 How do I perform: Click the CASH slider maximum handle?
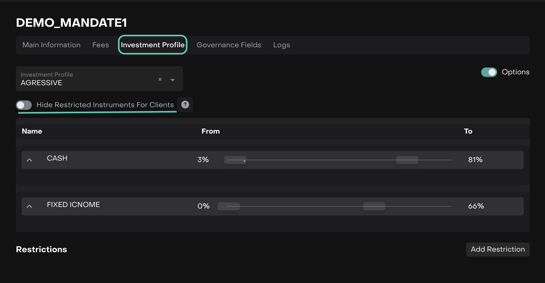click(x=407, y=160)
